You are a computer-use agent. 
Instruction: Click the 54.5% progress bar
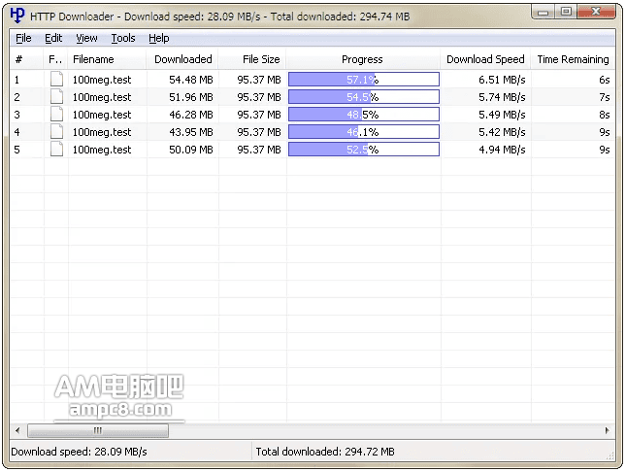pos(364,97)
